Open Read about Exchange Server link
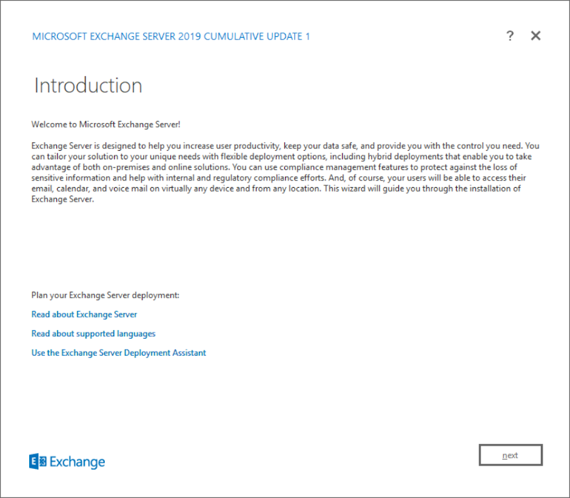This screenshot has width=570, height=498. (84, 314)
